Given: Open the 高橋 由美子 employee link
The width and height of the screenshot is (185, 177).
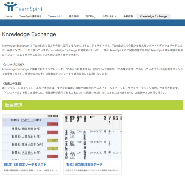Looking at the screenshot, I should 29,145.
